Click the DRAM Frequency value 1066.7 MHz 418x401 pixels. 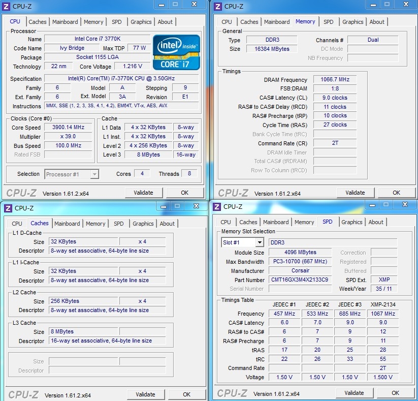pos(334,80)
